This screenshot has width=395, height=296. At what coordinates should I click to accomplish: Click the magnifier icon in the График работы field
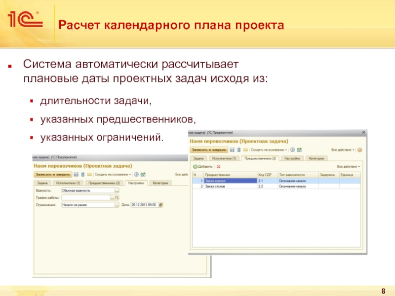coord(117,197)
